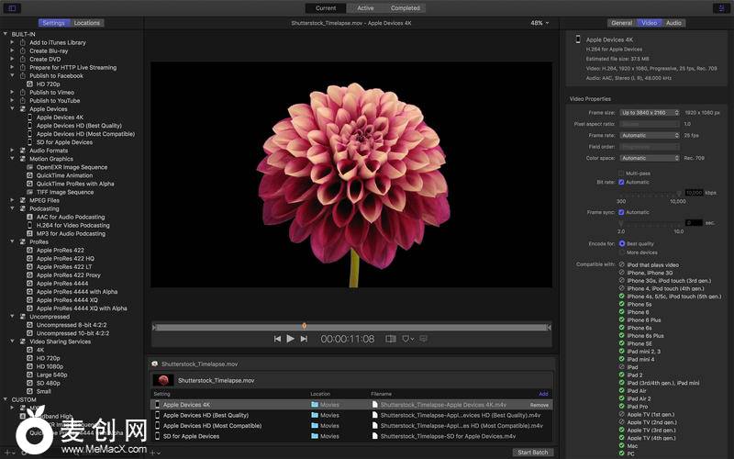The image size is (734, 459).
Task: Collapse the Apple Devices settings group
Action: 11,109
